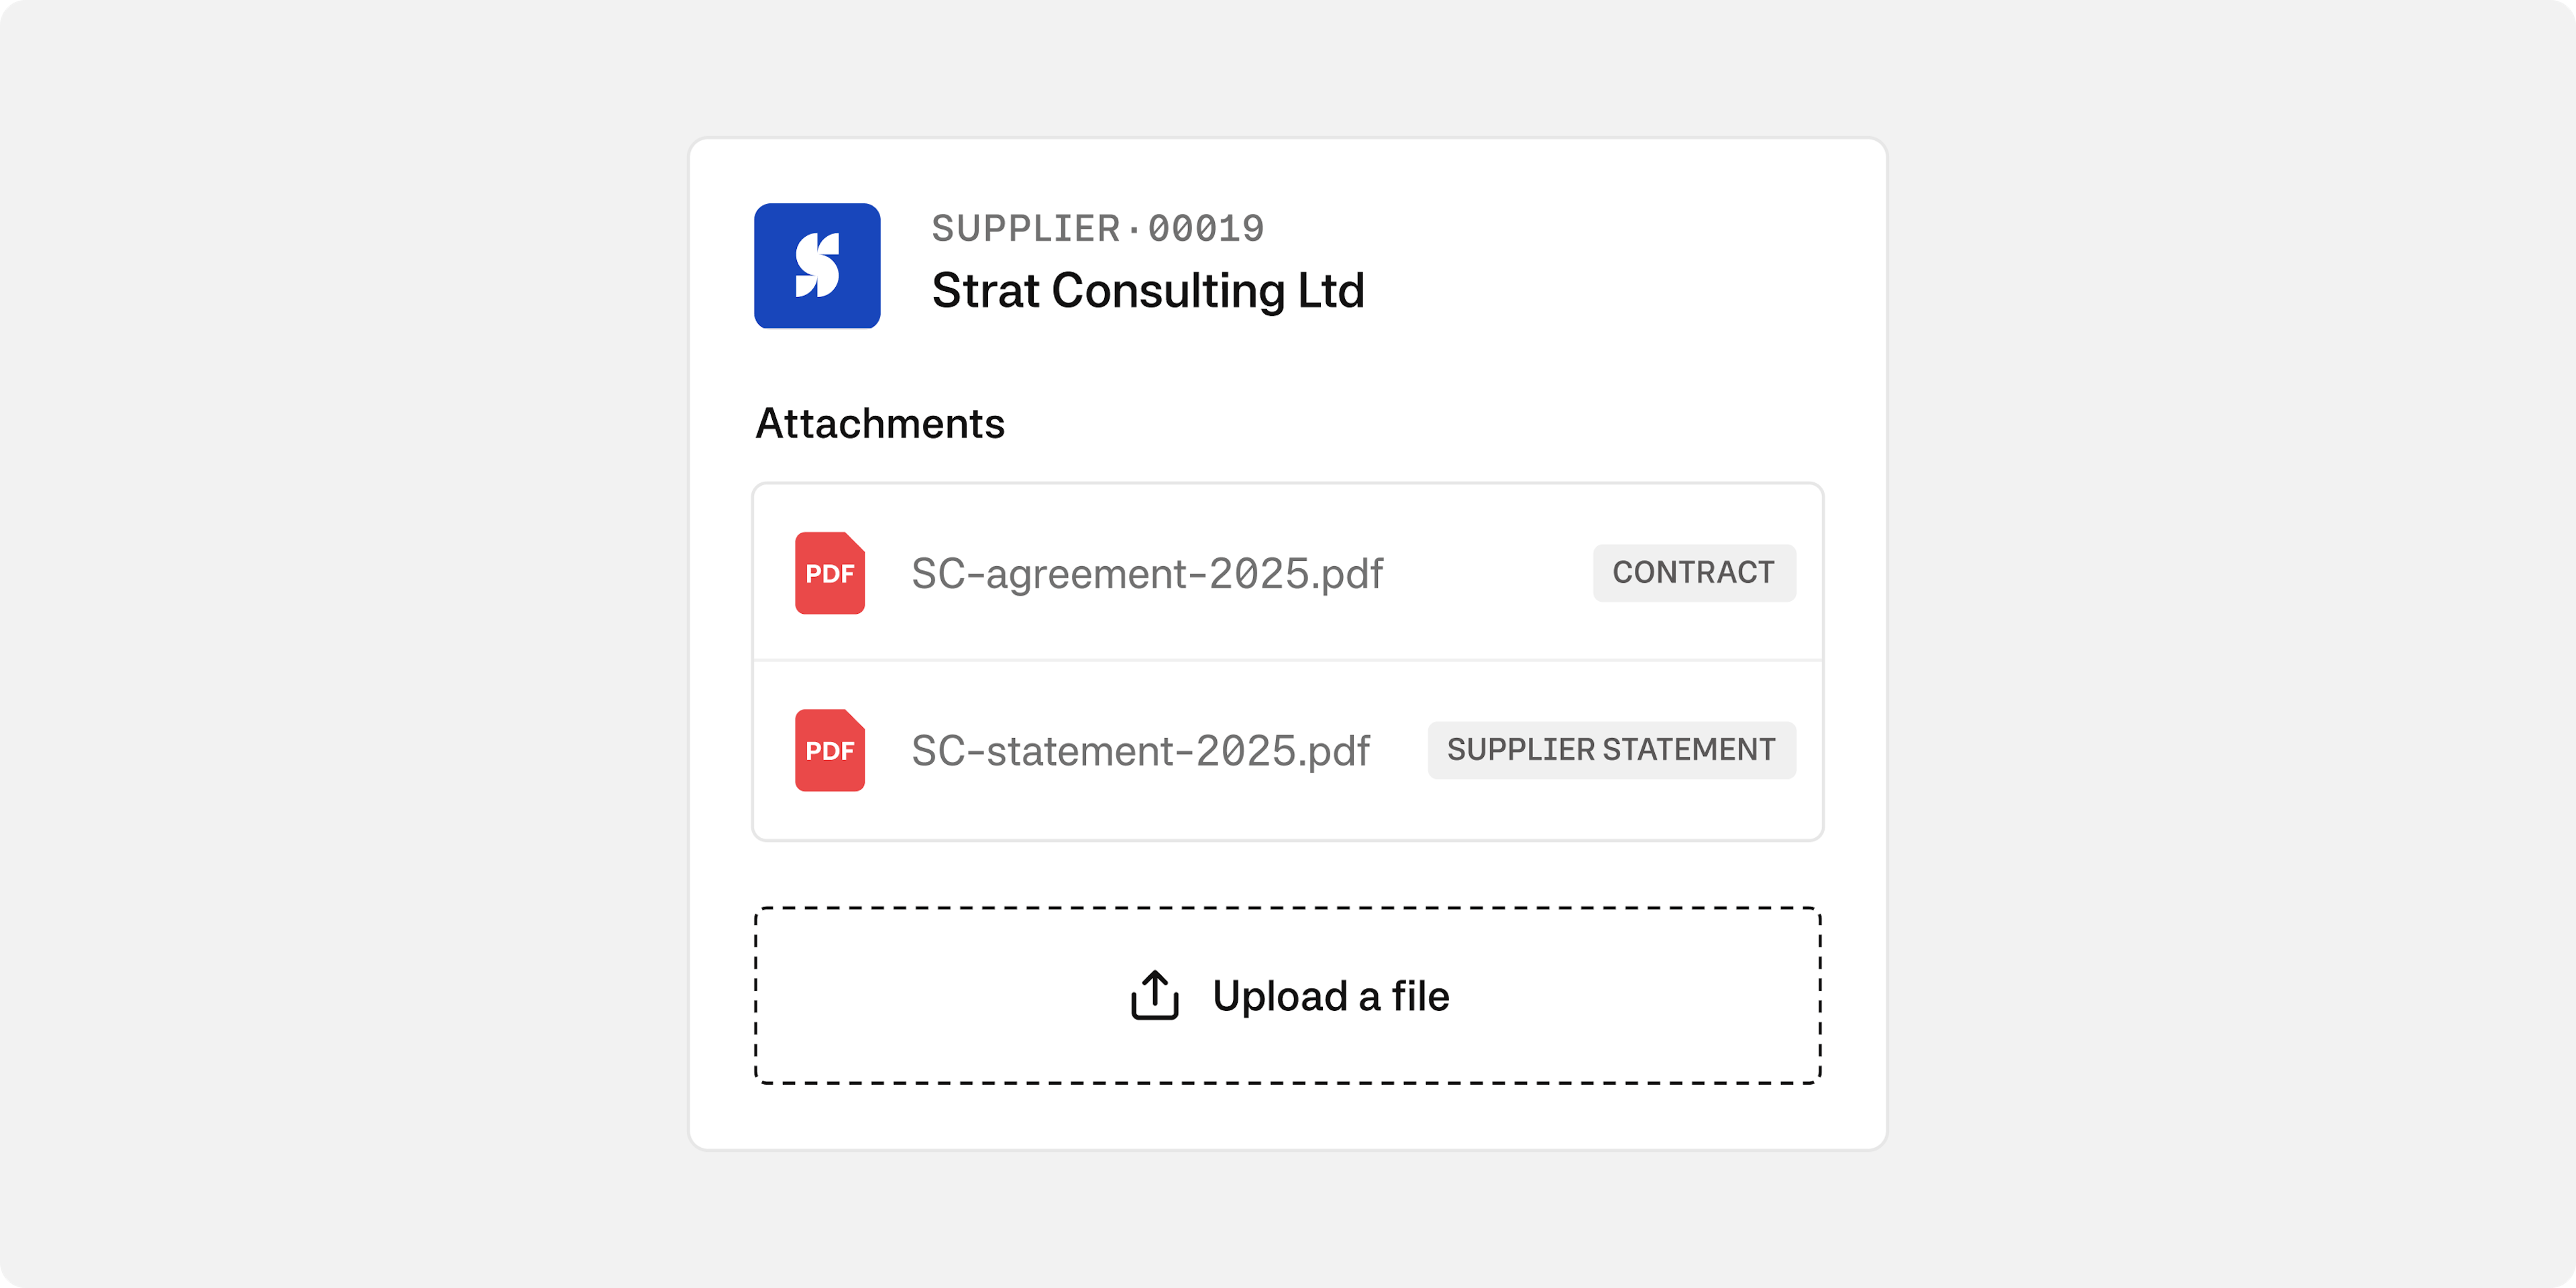
Task: Click the SUPPLIER · 00019 identifier label
Action: tap(1098, 229)
